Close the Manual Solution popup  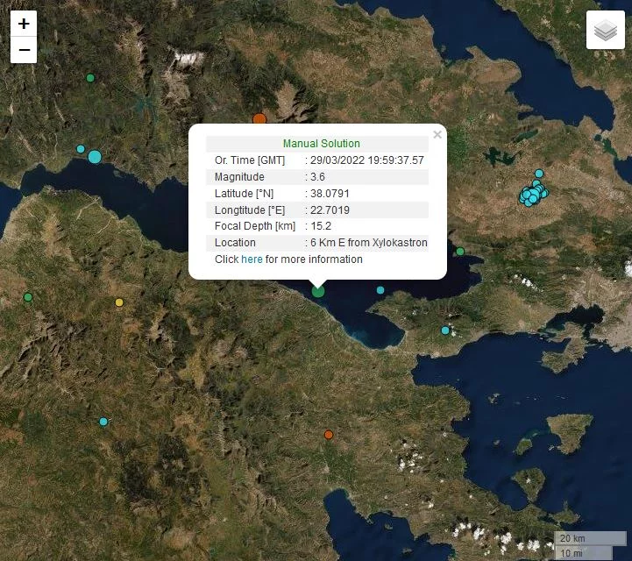[x=437, y=135]
